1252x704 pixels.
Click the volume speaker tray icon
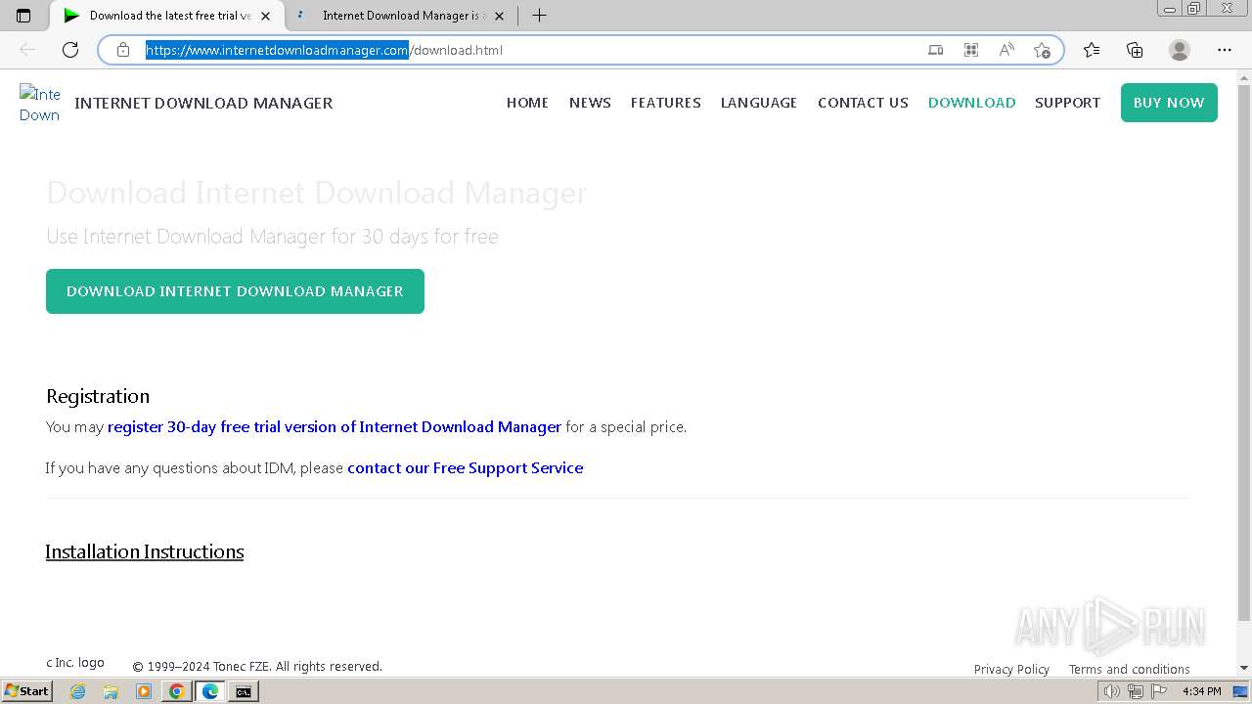pyautogui.click(x=1111, y=691)
